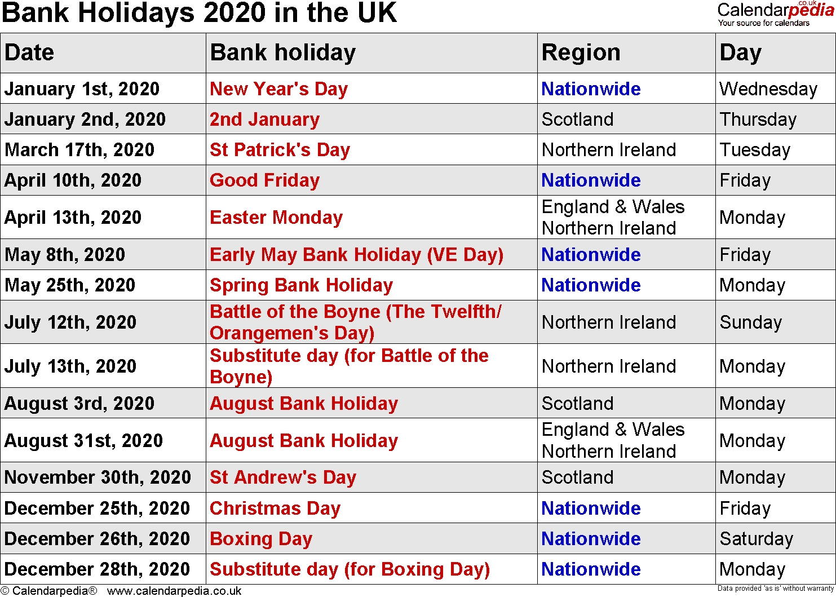
Task: Open Early May Bank Holiday (VE Day)
Action: tap(356, 255)
